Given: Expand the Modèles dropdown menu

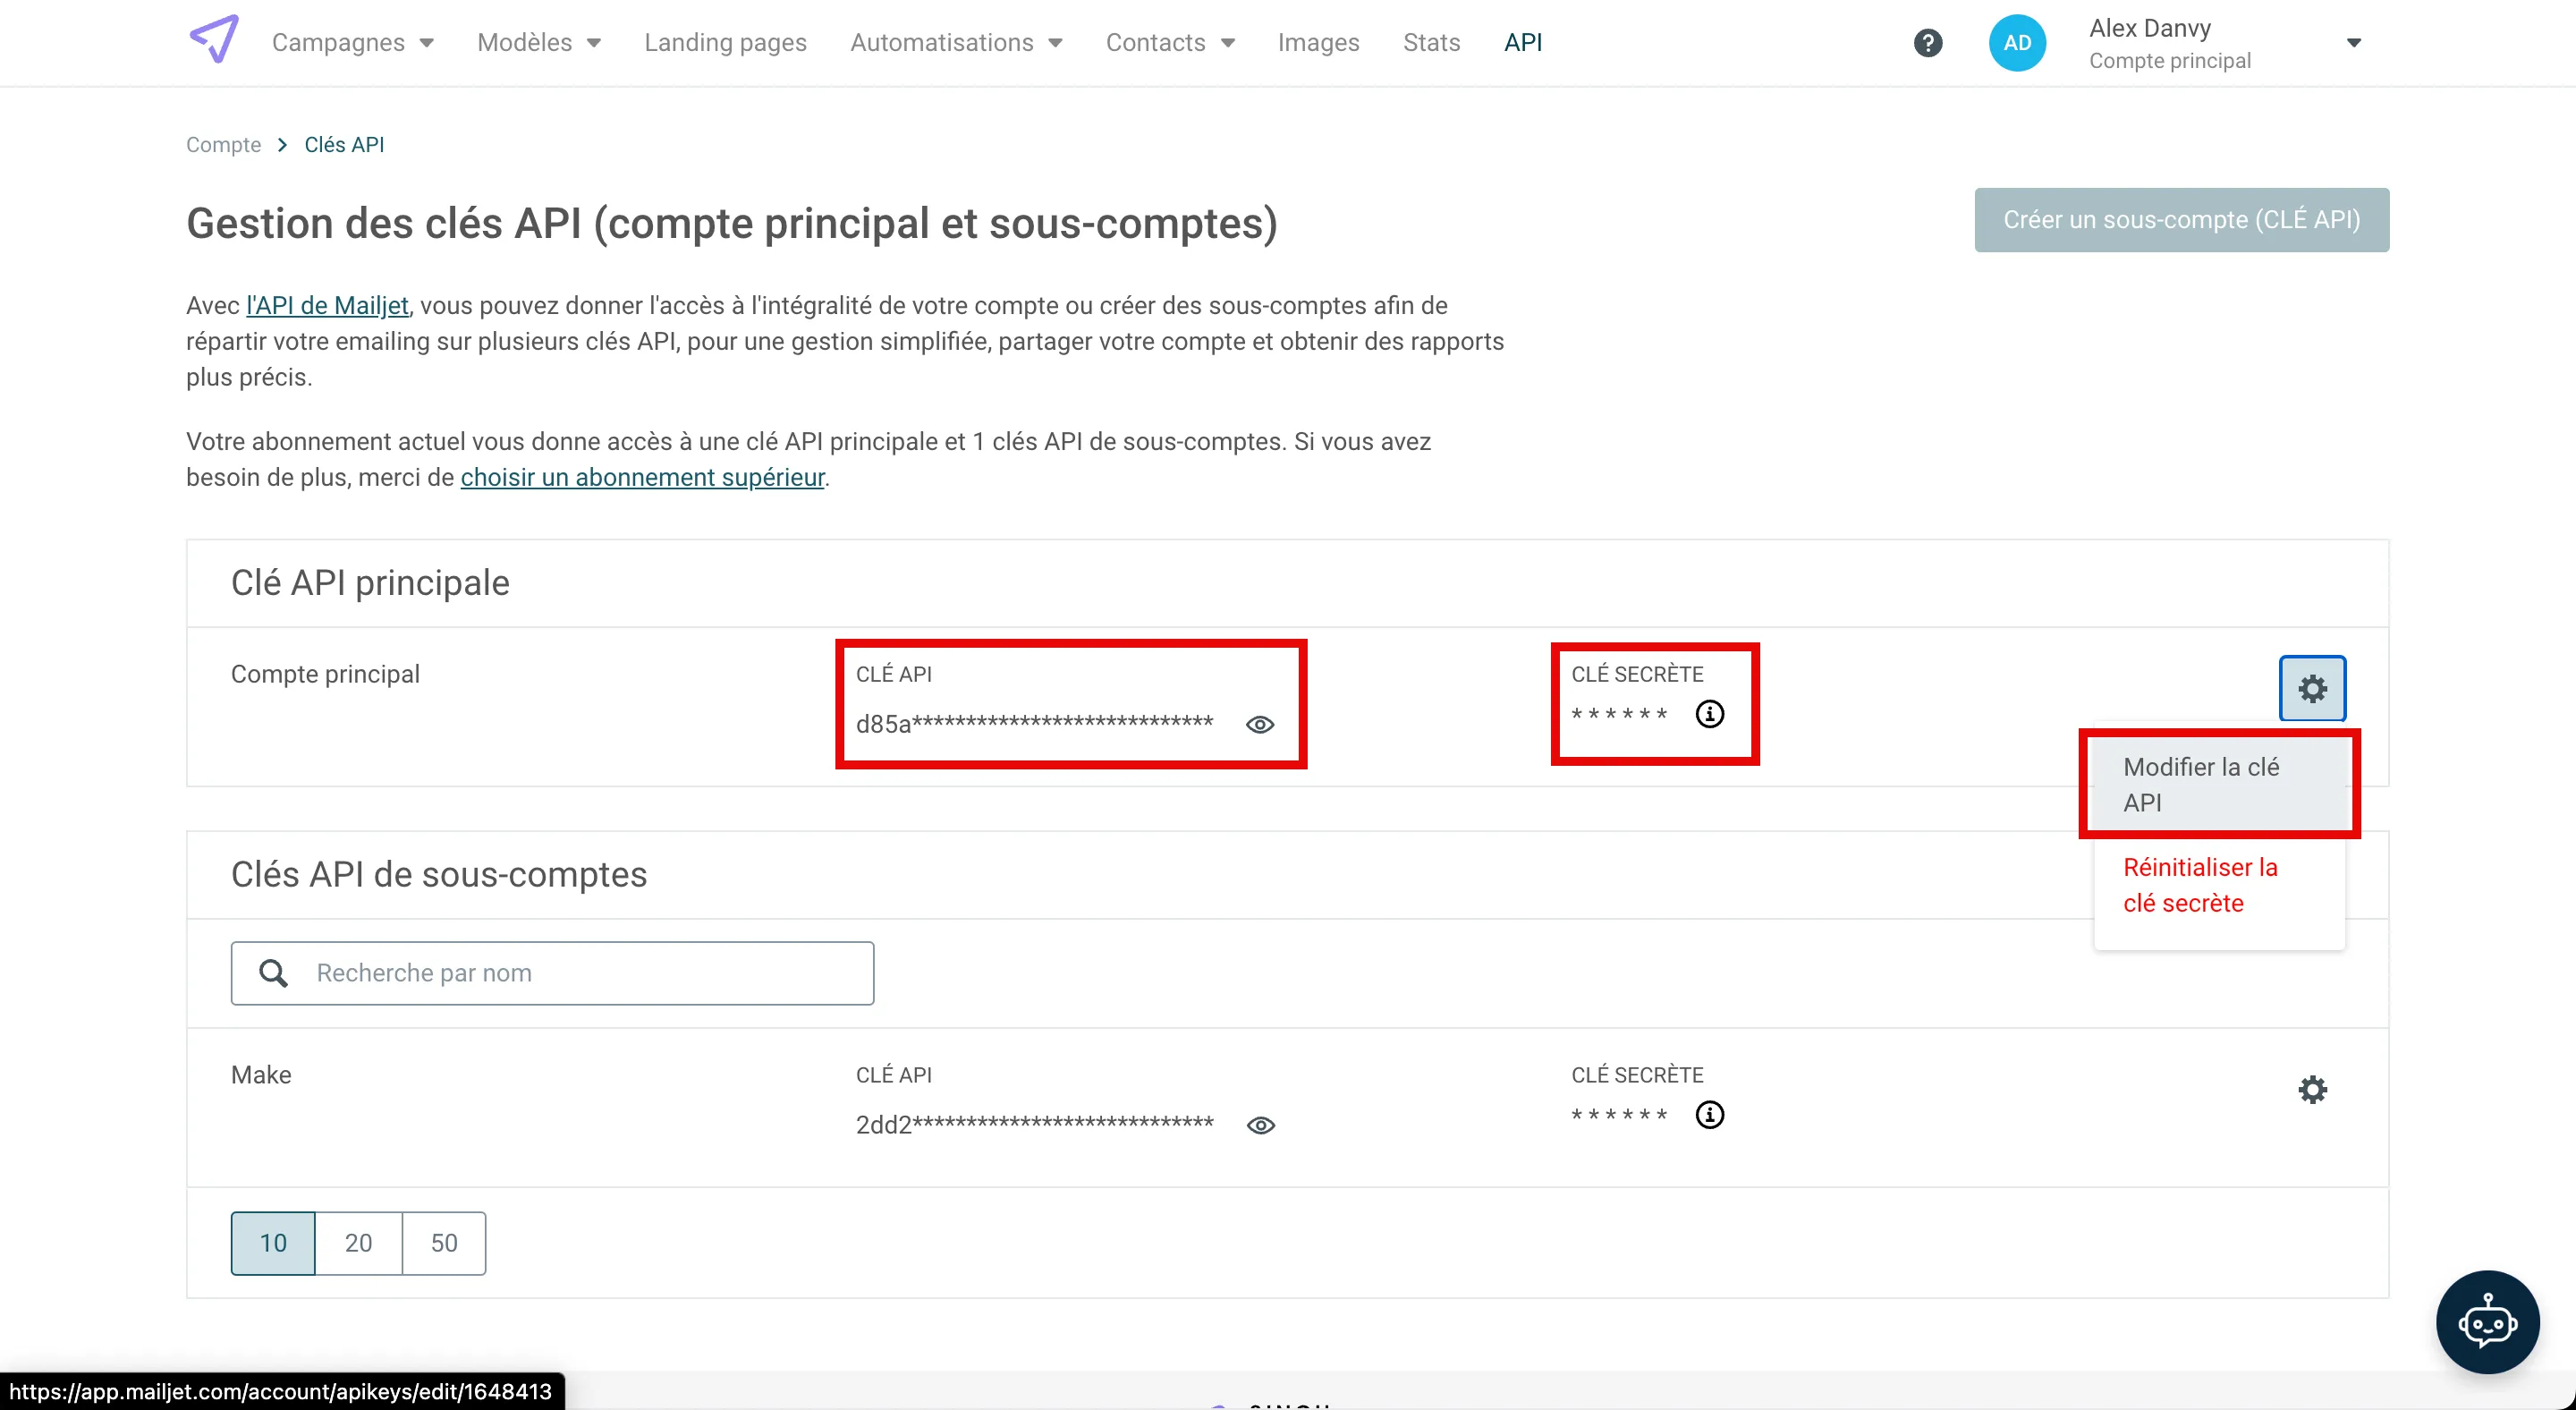Looking at the screenshot, I should point(539,43).
